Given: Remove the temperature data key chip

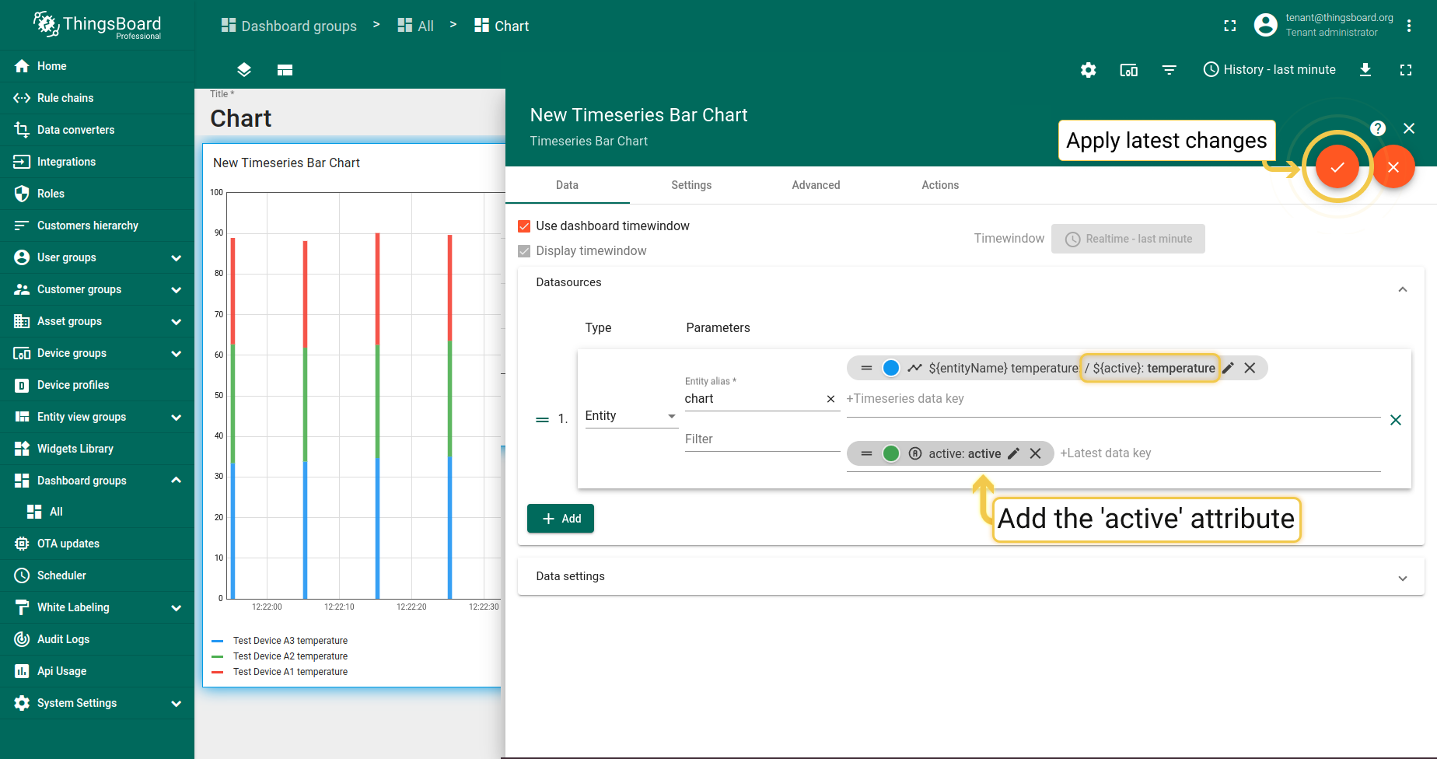Looking at the screenshot, I should tap(1250, 368).
